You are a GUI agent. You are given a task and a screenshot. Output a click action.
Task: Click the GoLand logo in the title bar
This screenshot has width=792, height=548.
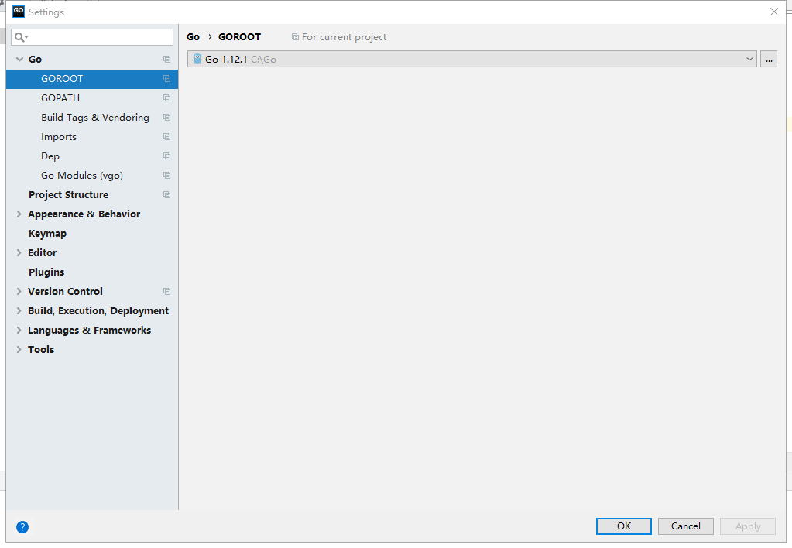18,12
